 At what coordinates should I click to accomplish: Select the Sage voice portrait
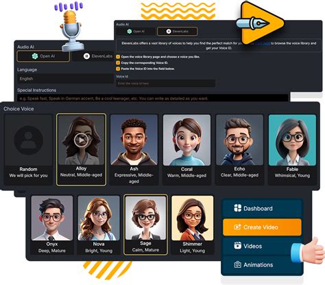coord(145,218)
